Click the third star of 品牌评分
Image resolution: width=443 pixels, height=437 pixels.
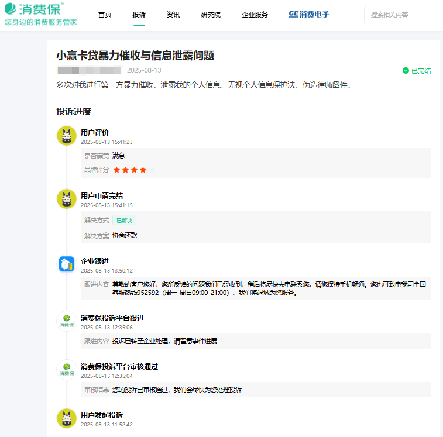(x=134, y=170)
